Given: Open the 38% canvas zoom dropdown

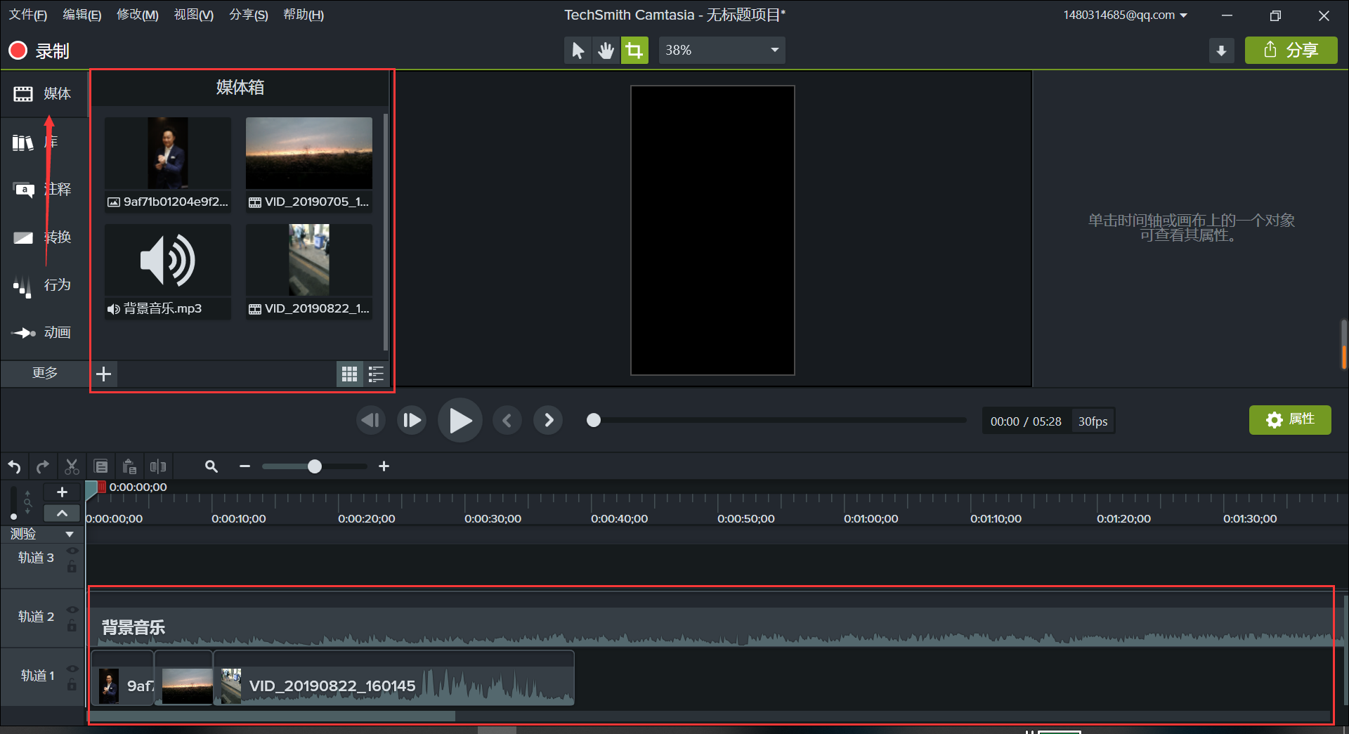Looking at the screenshot, I should pos(722,51).
